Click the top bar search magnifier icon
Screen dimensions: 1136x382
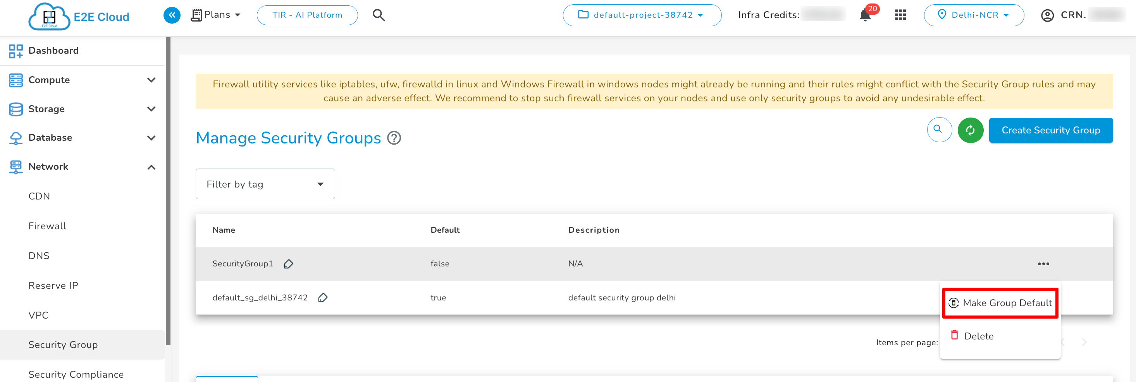[379, 15]
